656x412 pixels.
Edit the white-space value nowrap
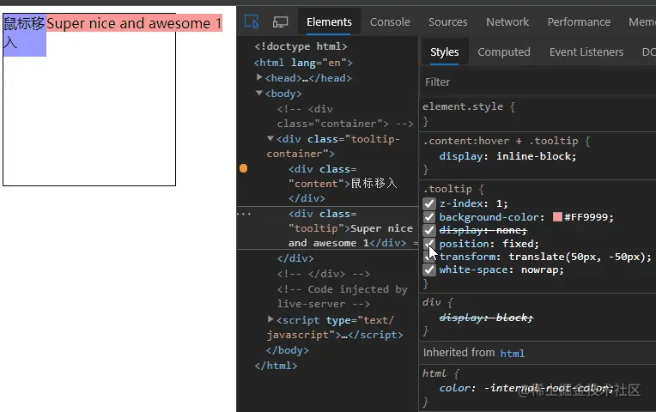539,270
